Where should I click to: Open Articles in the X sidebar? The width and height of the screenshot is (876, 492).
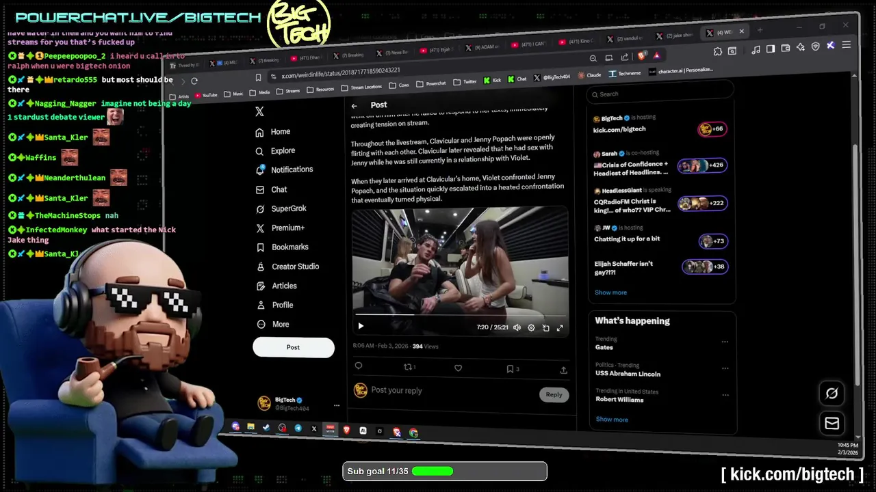(x=276, y=286)
